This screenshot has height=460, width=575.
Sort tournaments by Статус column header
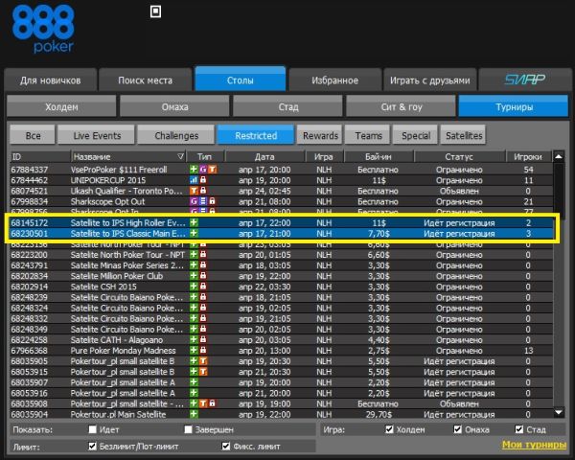(459, 156)
